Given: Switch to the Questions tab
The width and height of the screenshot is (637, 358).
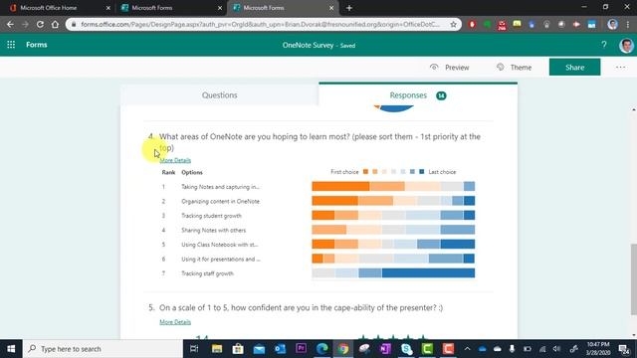Looking at the screenshot, I should click(219, 95).
